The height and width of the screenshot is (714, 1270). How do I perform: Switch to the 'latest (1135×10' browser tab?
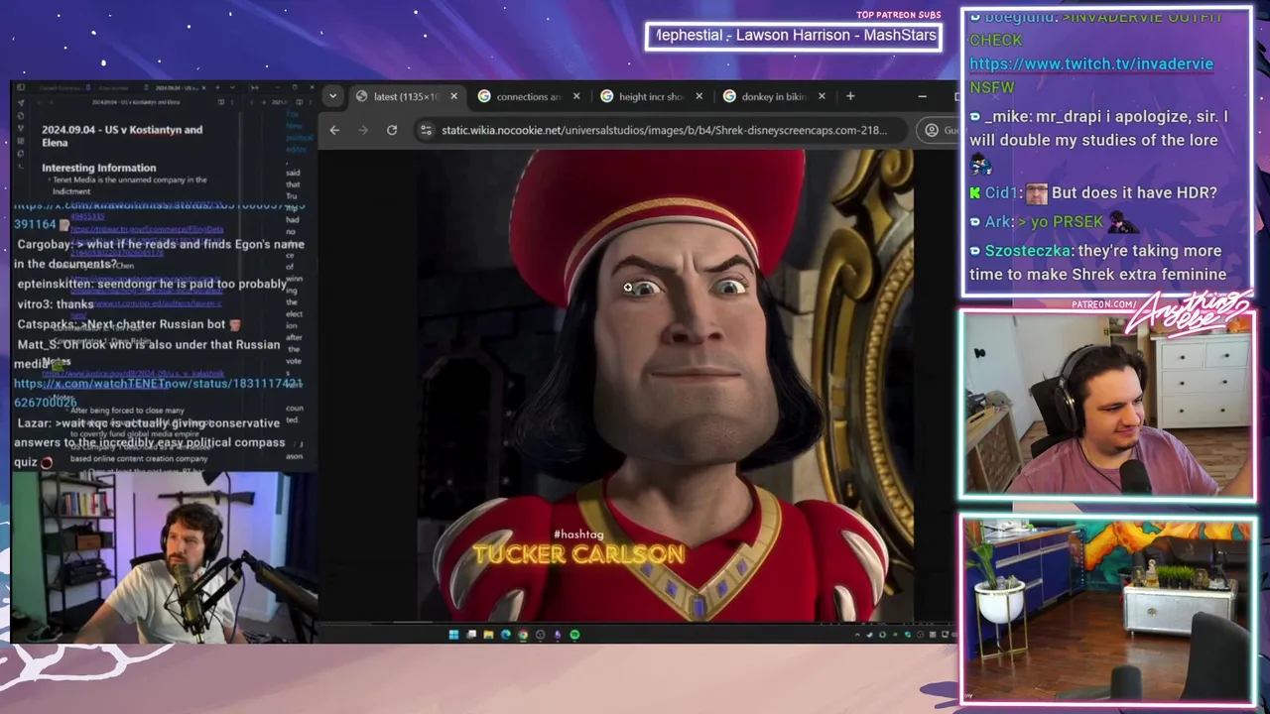tap(406, 96)
